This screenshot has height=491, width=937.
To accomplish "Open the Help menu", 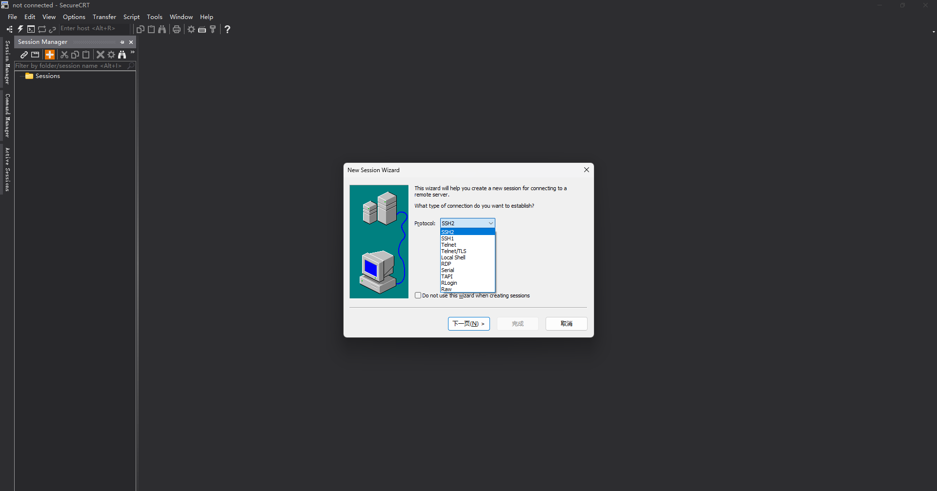I will (206, 17).
